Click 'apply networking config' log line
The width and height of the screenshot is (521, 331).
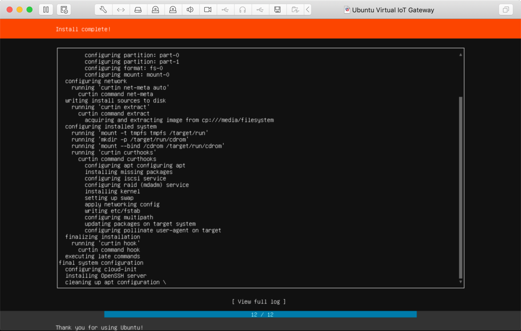click(122, 204)
